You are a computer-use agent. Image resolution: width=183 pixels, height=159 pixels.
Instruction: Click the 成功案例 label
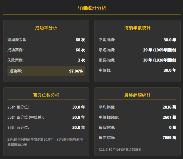click(x=15, y=50)
